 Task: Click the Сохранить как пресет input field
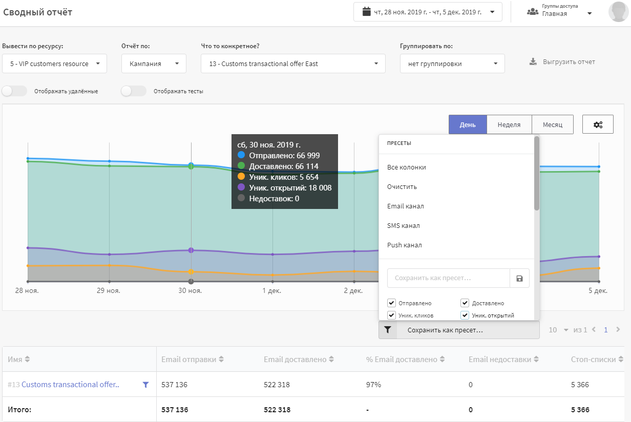tap(449, 278)
